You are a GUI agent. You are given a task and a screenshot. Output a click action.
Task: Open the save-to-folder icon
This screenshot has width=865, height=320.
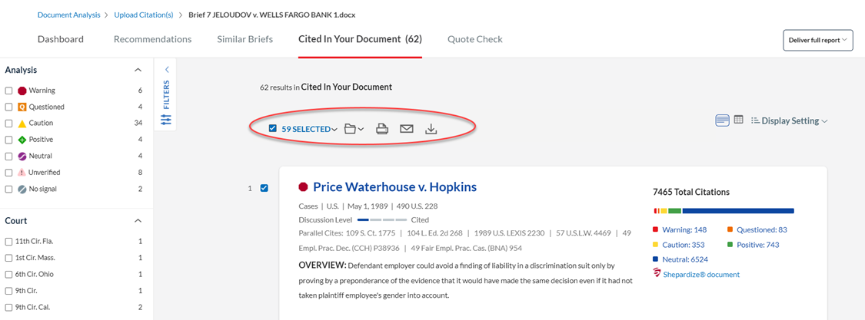click(x=350, y=129)
